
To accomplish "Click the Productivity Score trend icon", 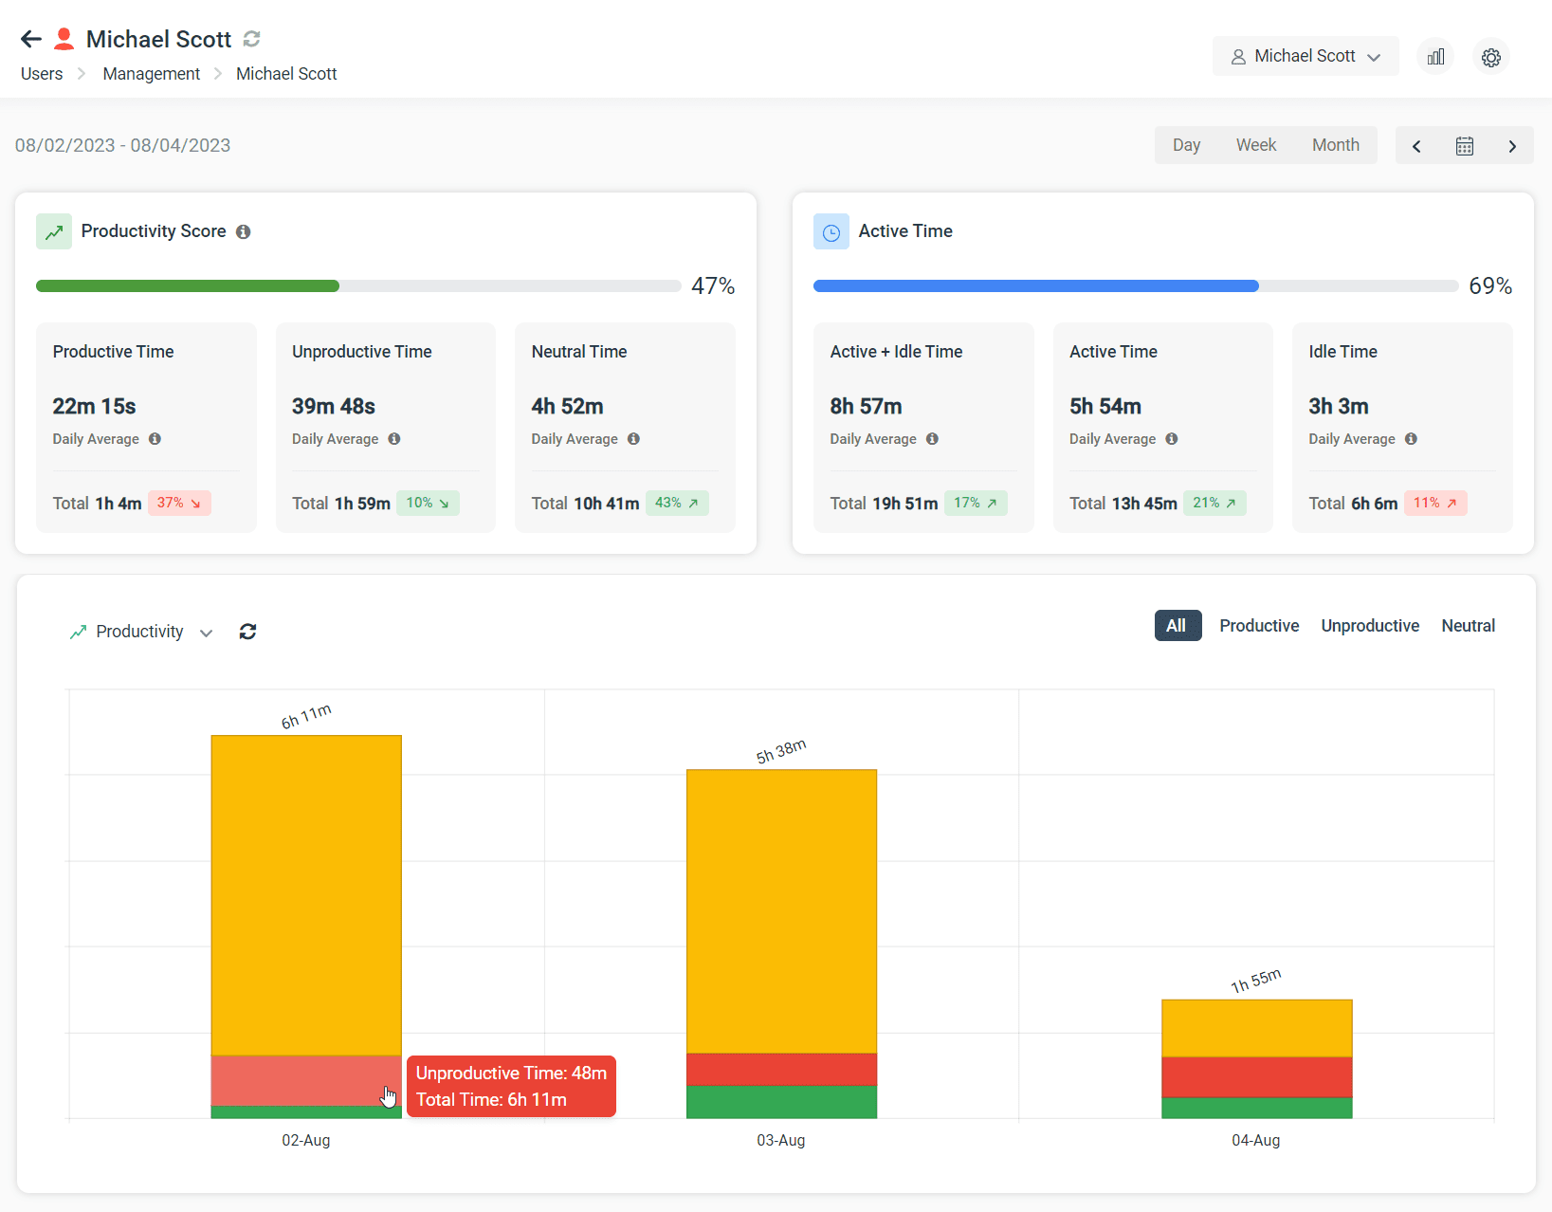I will coord(54,230).
